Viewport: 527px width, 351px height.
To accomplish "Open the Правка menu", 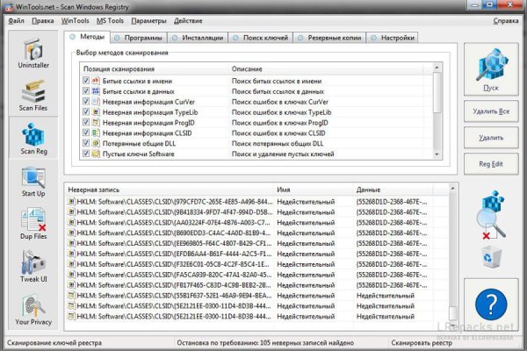I will click(x=43, y=21).
